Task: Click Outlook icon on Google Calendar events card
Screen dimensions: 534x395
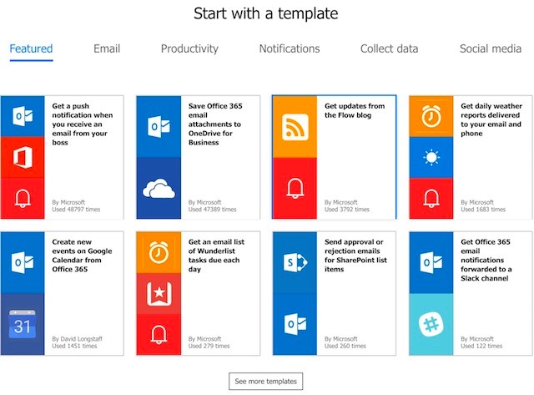Action: pyautogui.click(x=23, y=262)
